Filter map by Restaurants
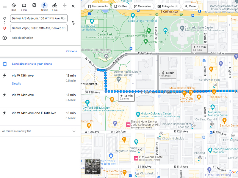Screen dimensions: 238x178 [x=98, y=6]
